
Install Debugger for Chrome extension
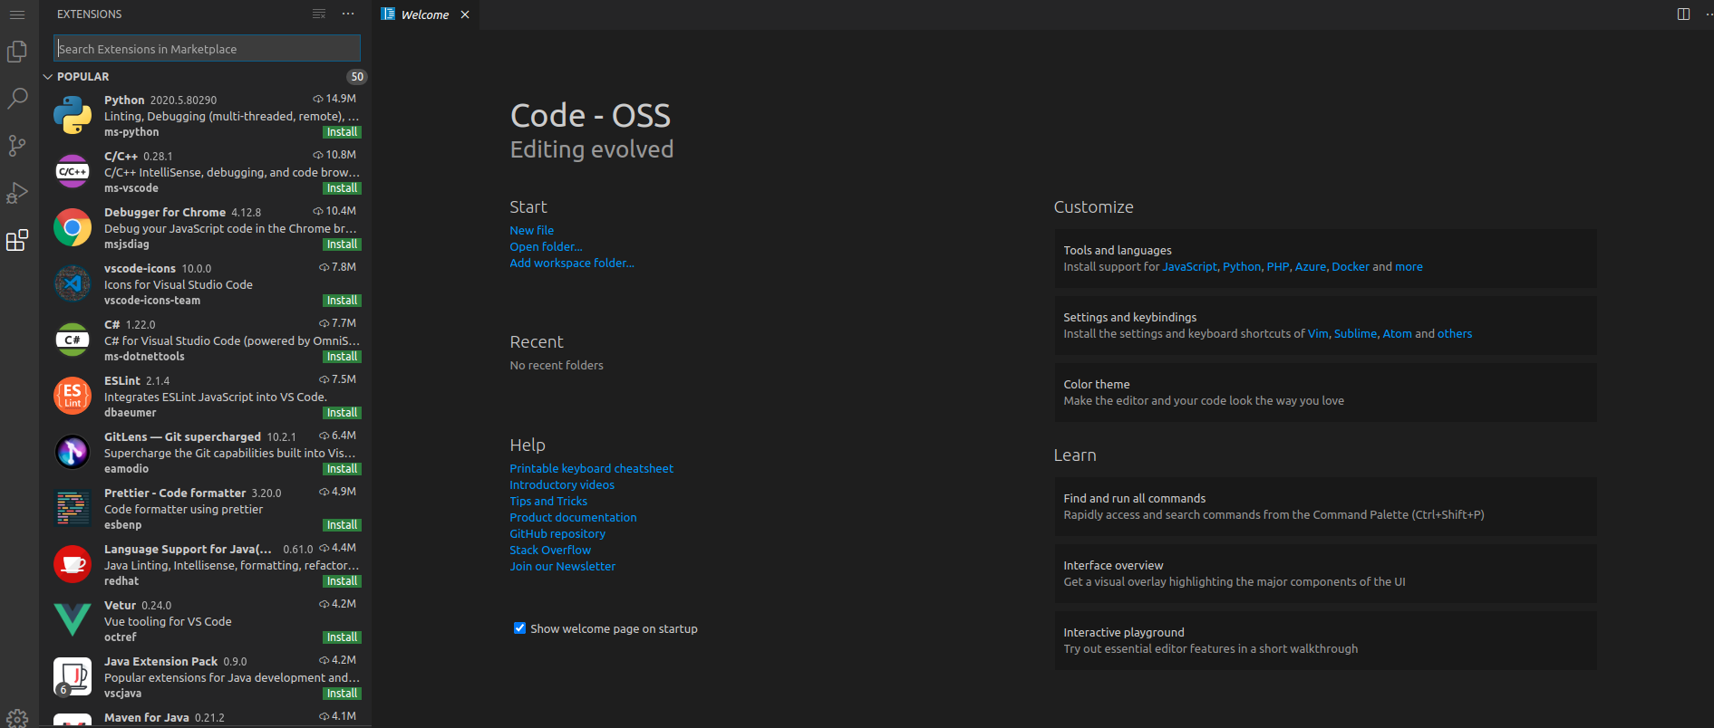[342, 244]
